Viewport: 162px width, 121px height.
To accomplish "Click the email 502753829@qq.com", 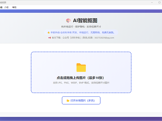I will [104, 38].
